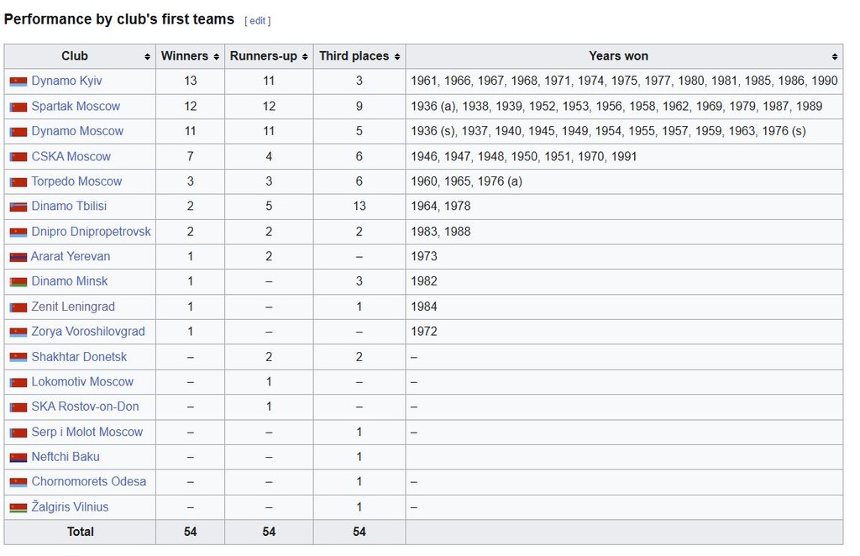
Task: Click the flag icon beside Lokomotiv Moscow
Action: click(x=18, y=383)
